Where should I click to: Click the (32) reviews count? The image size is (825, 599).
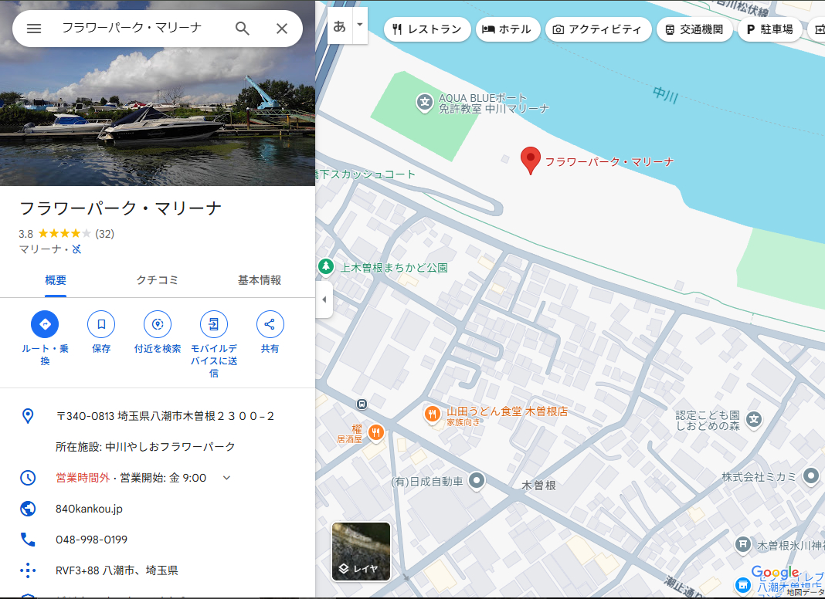(105, 233)
